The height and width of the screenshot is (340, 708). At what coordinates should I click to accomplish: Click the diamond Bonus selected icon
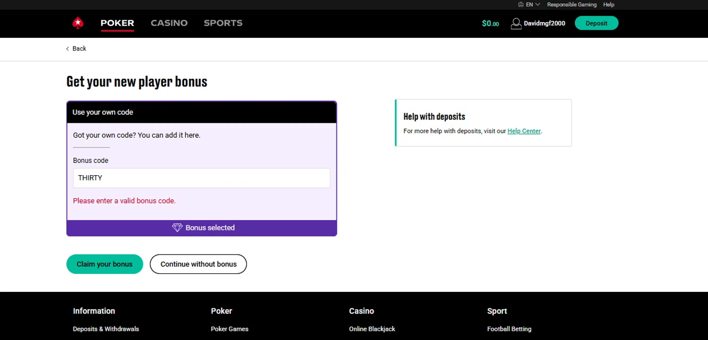(177, 228)
